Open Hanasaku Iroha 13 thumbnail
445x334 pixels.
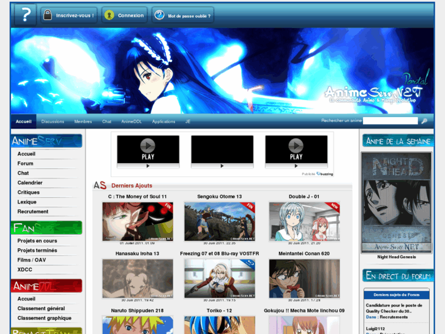click(138, 279)
